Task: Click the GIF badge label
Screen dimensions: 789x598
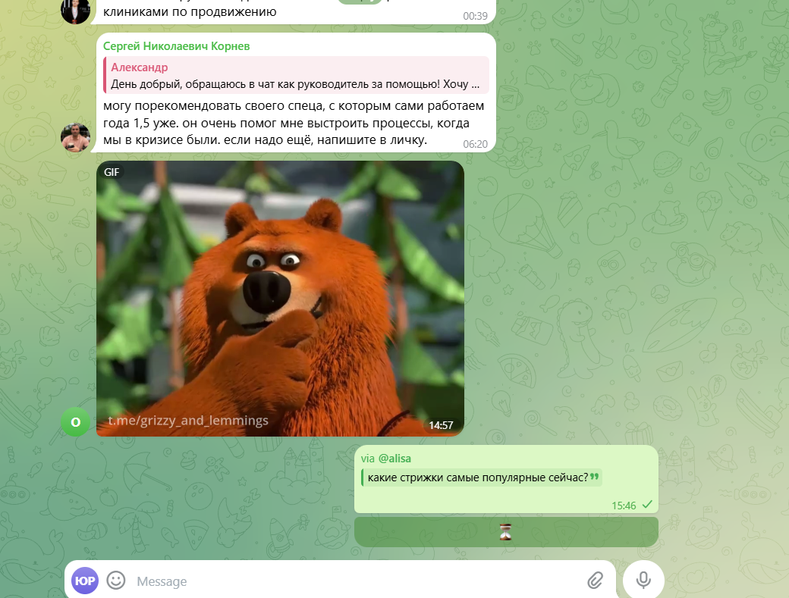Action: [x=112, y=172]
